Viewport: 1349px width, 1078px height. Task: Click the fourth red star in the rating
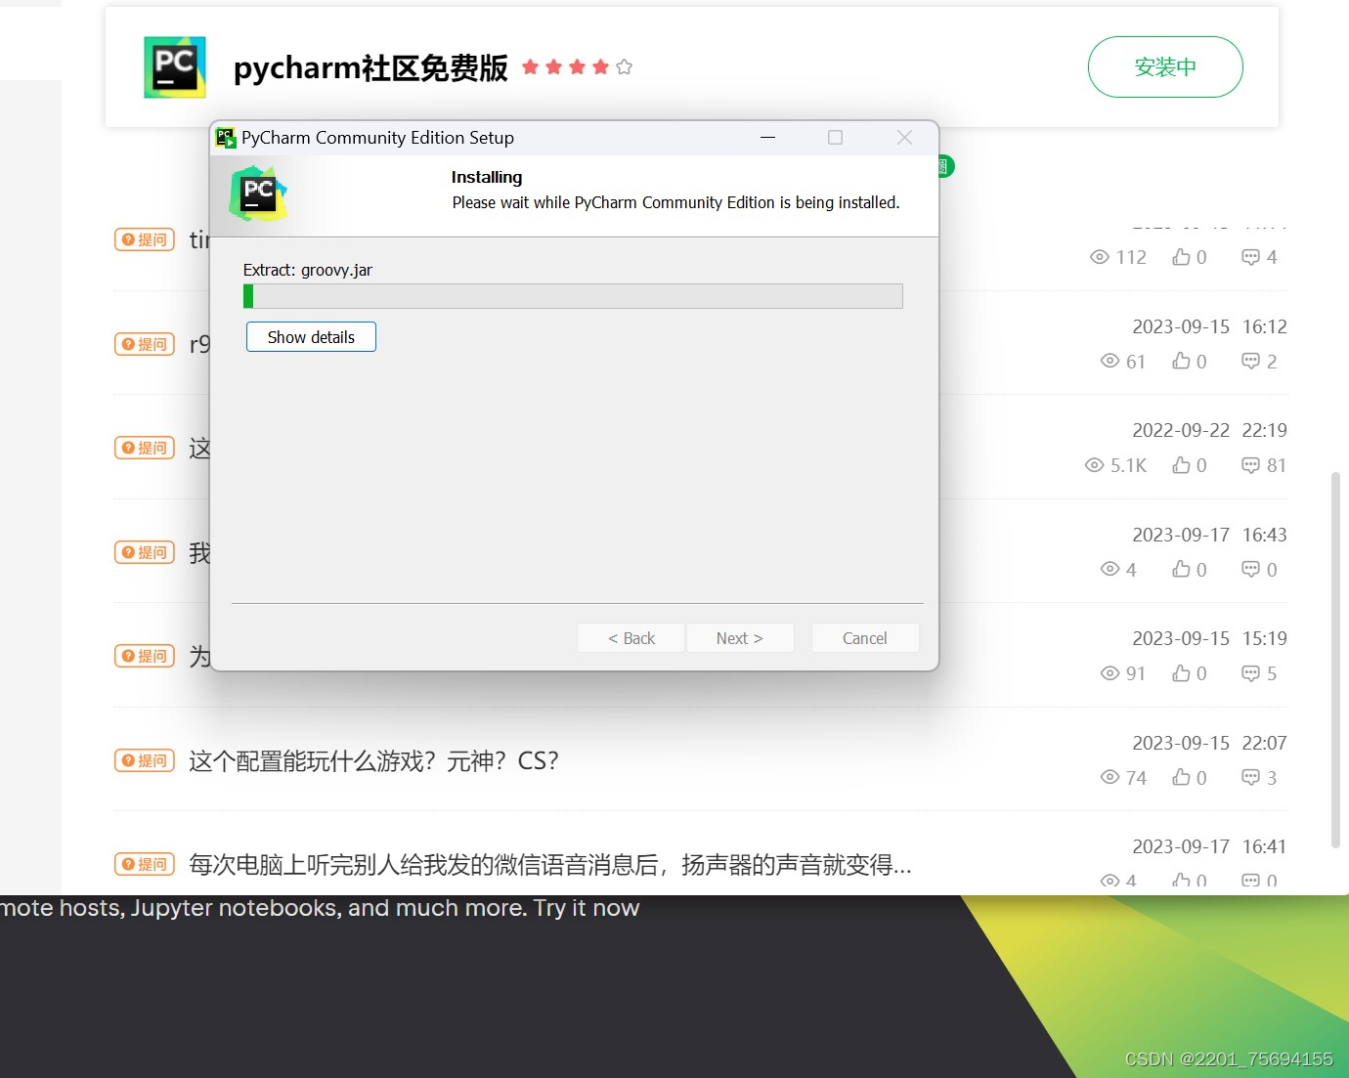599,66
